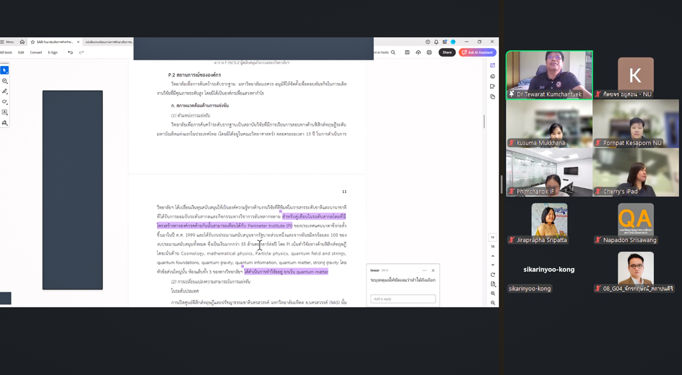Select the freehand draw lasso tool
The image size is (682, 375).
5,102
